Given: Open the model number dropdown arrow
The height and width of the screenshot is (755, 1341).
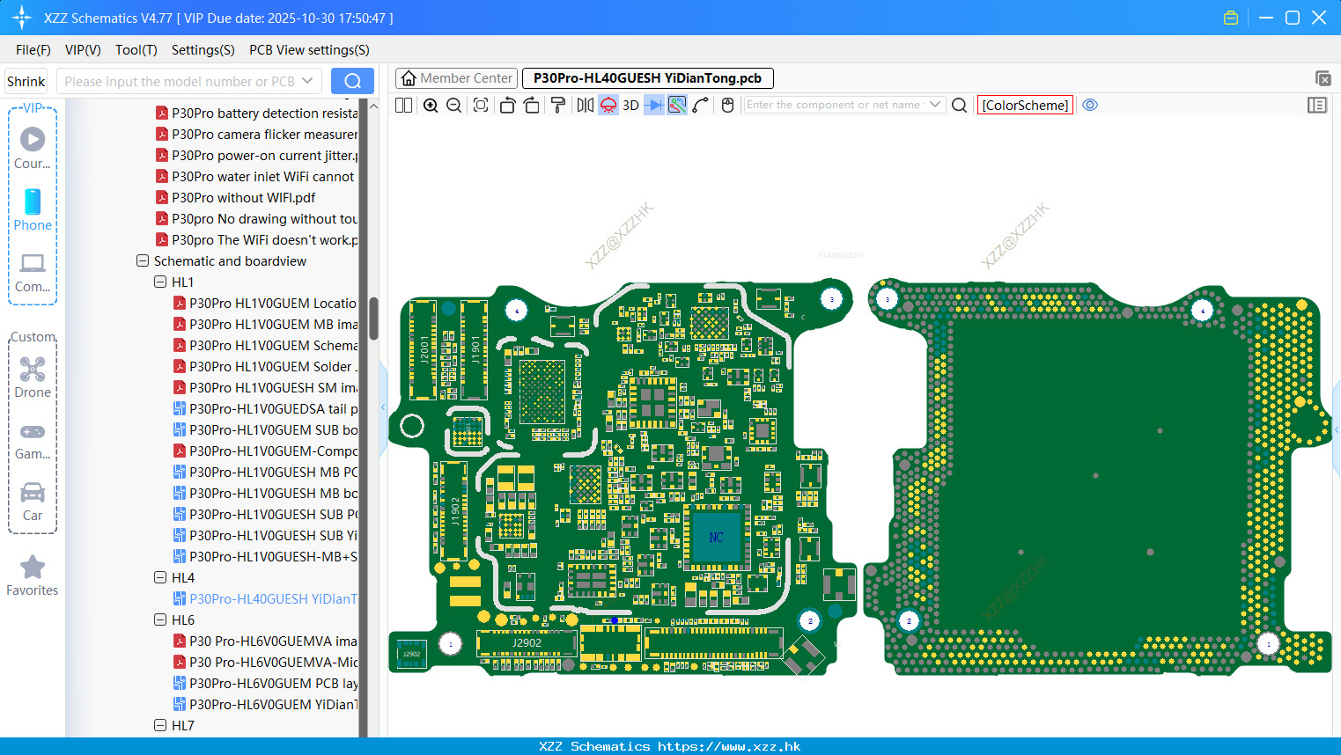Looking at the screenshot, I should (307, 81).
